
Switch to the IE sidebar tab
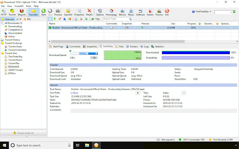click(19, 19)
